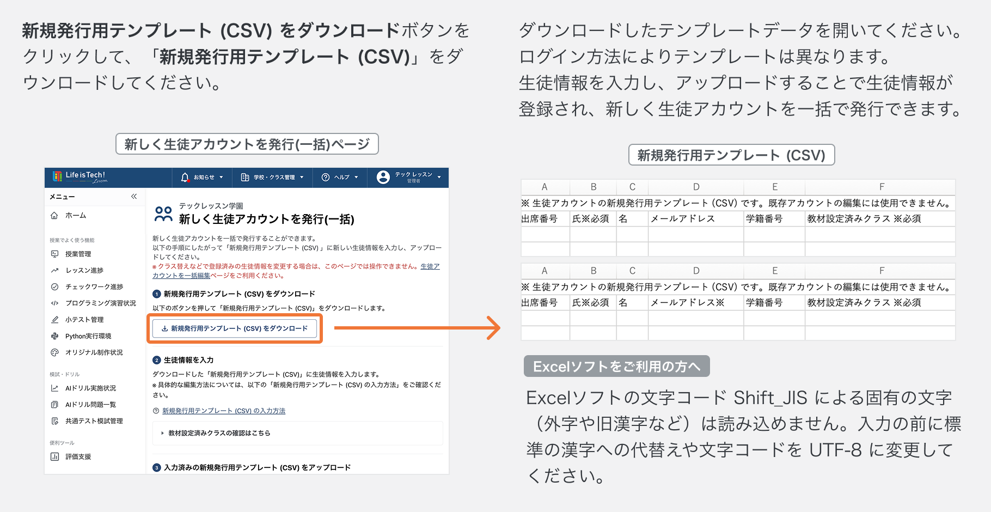Click 新規発行用テンプレート (CSV) をダウンロード step heading
991x512 pixels.
click(240, 294)
